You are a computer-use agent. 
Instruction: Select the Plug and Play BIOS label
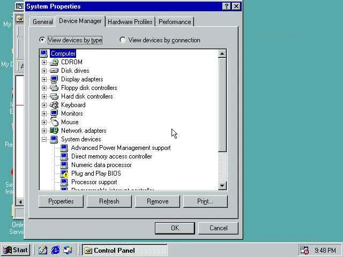(96, 173)
